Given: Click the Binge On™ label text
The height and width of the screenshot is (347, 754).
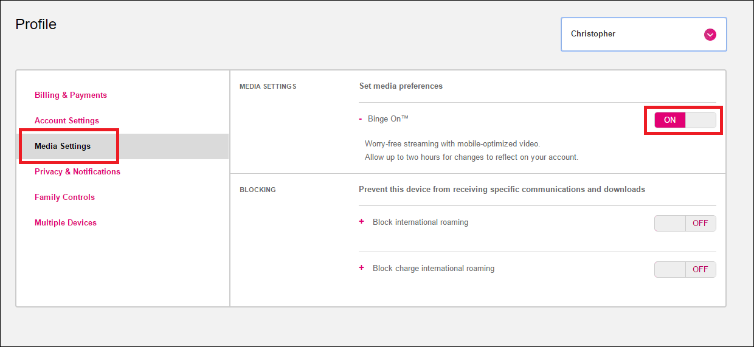Looking at the screenshot, I should click(x=388, y=119).
